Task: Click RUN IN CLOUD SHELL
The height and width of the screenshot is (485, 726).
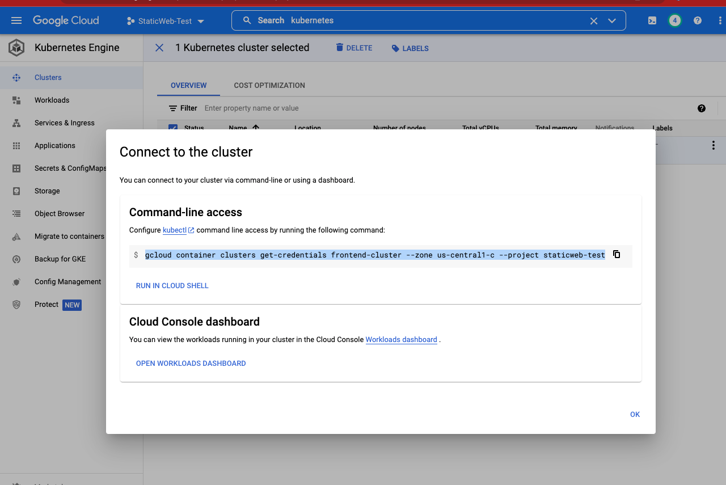Action: (x=172, y=285)
